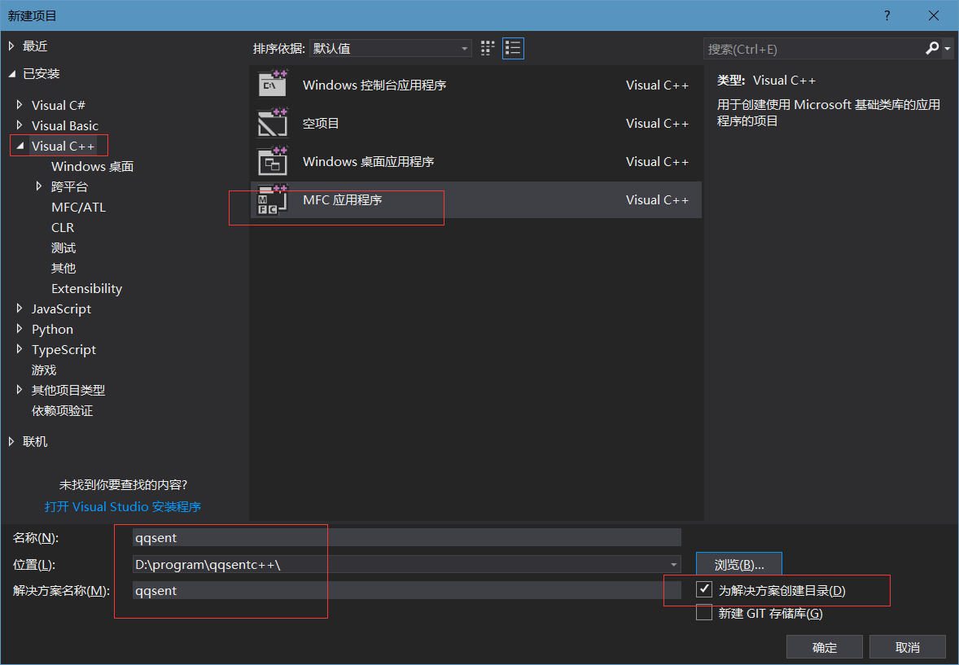Expand the TypeScript node
This screenshot has height=665, width=959.
click(x=20, y=349)
